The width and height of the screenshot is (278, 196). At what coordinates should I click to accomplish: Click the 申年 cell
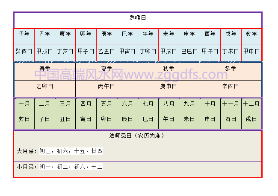pyautogui.click(x=189, y=36)
